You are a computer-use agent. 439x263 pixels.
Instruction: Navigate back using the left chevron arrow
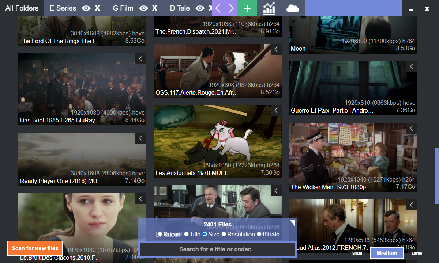(x=219, y=8)
